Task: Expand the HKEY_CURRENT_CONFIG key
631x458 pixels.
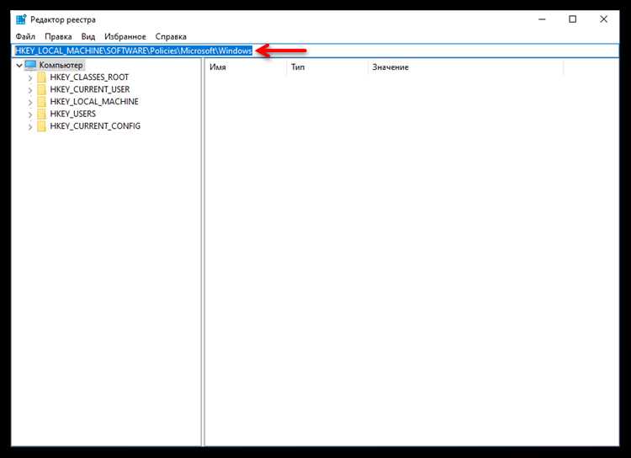Action: (x=30, y=126)
